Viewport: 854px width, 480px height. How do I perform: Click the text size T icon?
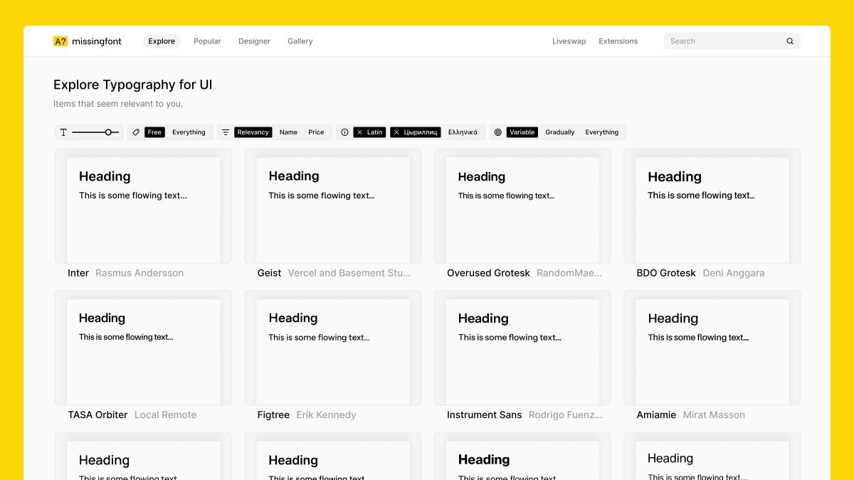point(63,132)
